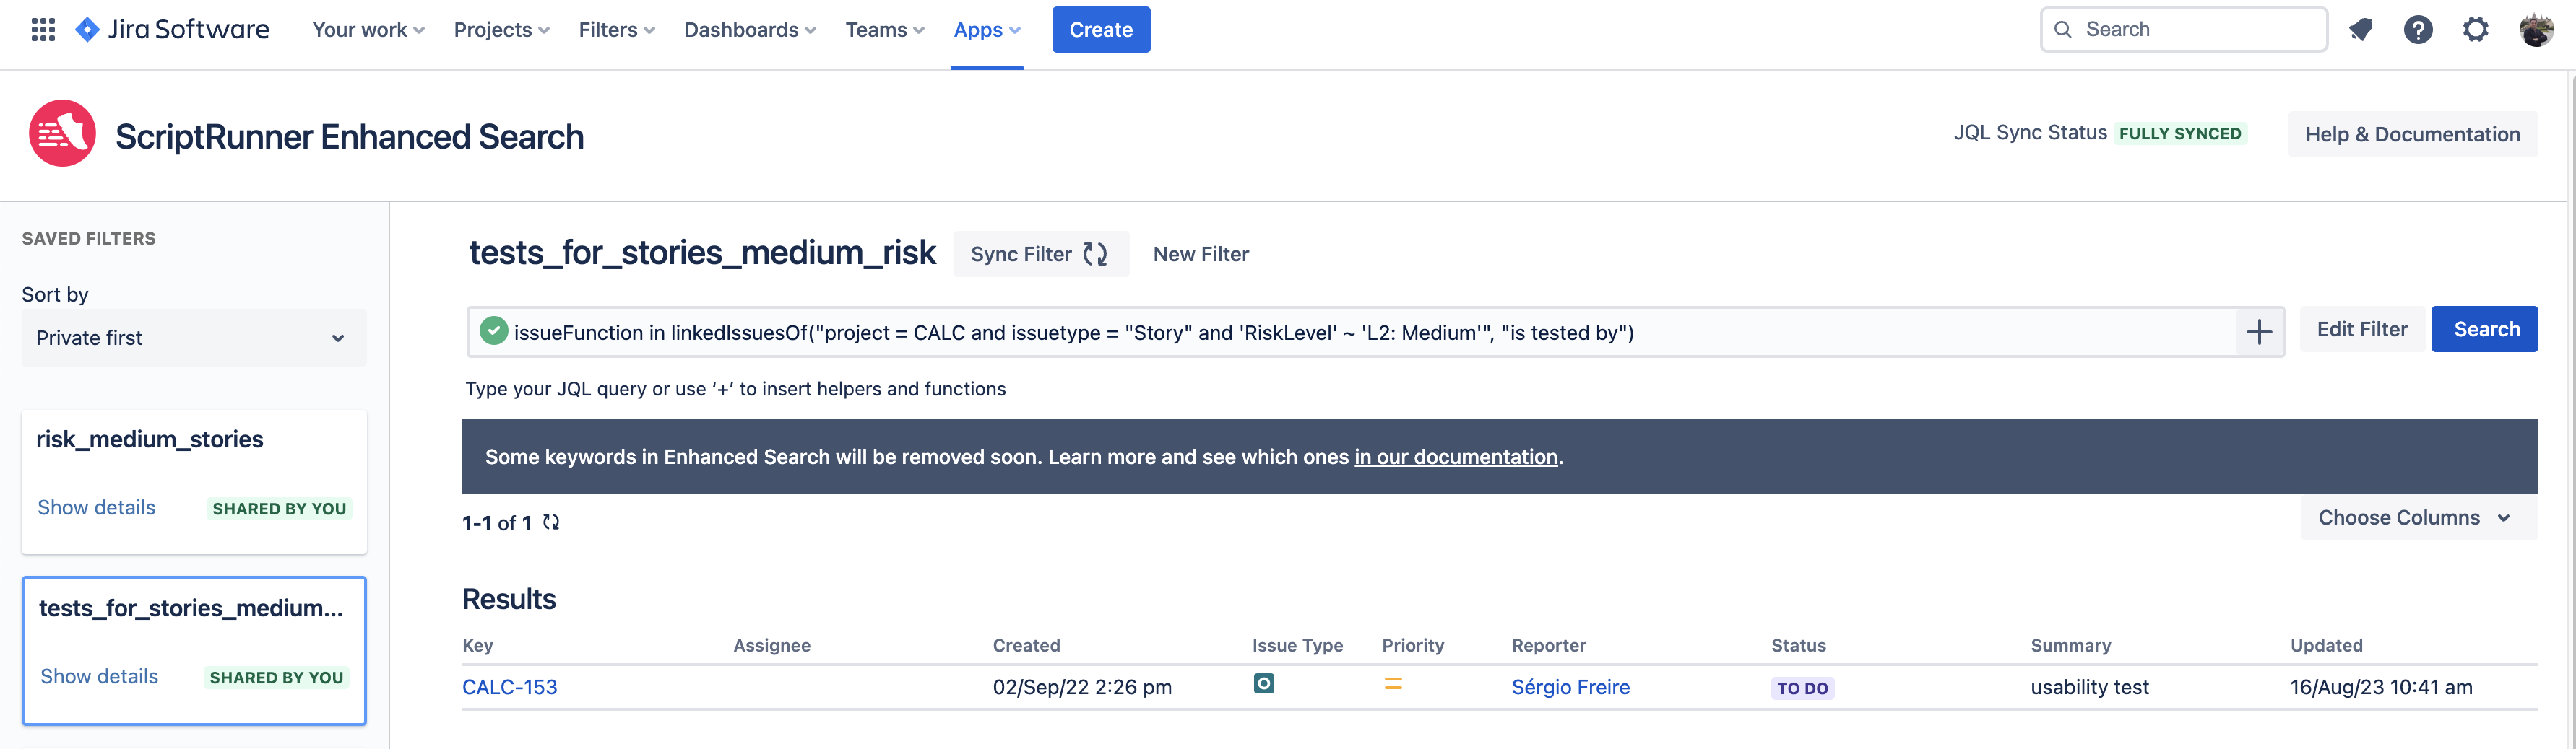The image size is (2576, 749).
Task: Click the search magnifier icon in top bar
Action: (x=2063, y=30)
